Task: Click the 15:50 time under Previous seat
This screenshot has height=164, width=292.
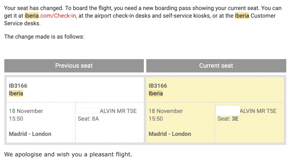Action: pyautogui.click(x=16, y=119)
